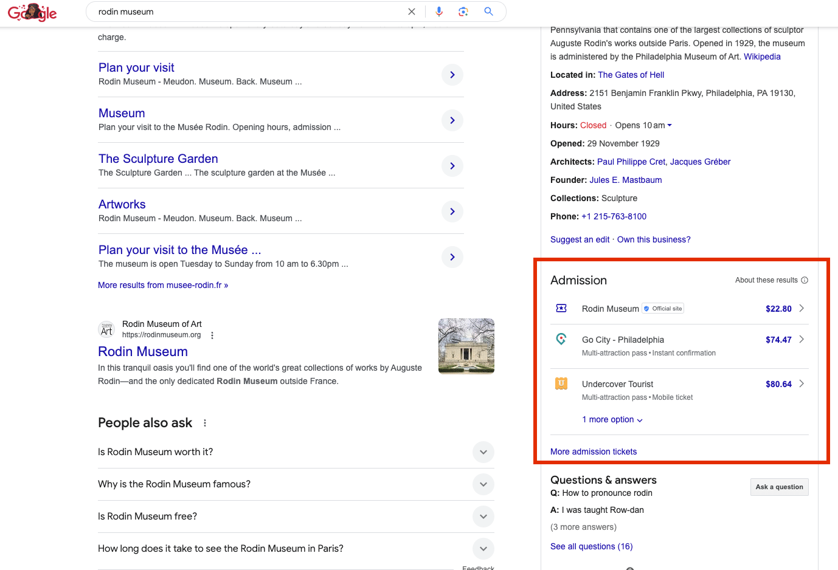Viewport: 838px width, 570px height.
Task: Expand '1 more option' in Admission
Action: coord(612,419)
